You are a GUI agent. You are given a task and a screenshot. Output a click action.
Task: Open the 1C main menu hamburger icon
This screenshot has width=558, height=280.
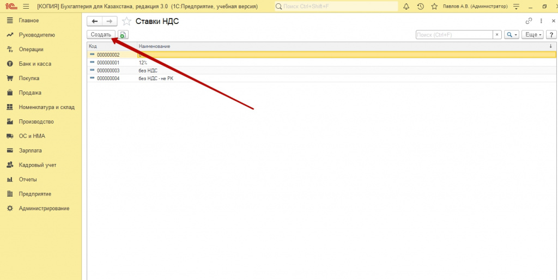point(26,7)
